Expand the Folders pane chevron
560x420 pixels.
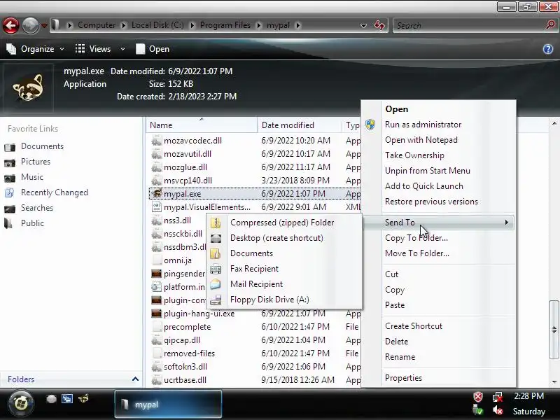pos(135,379)
